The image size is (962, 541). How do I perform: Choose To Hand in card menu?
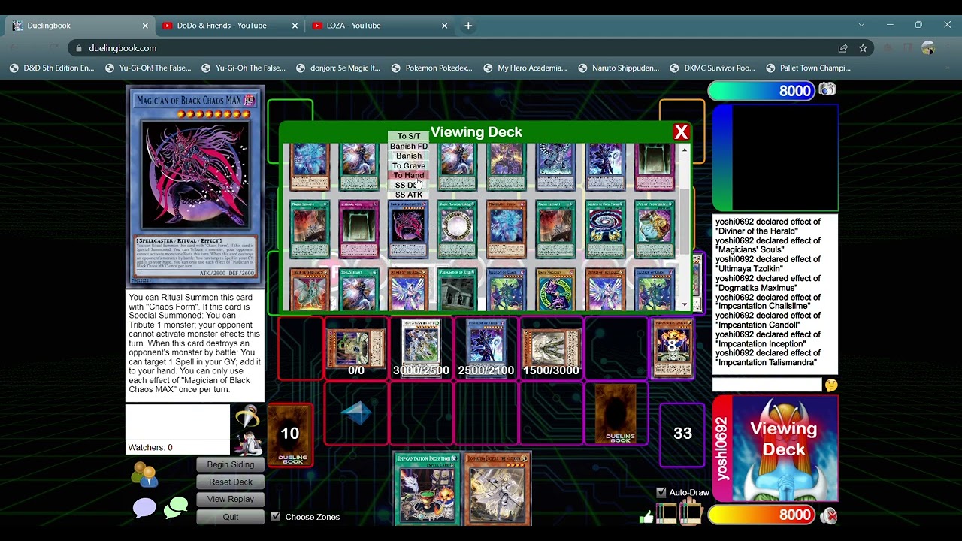(409, 175)
